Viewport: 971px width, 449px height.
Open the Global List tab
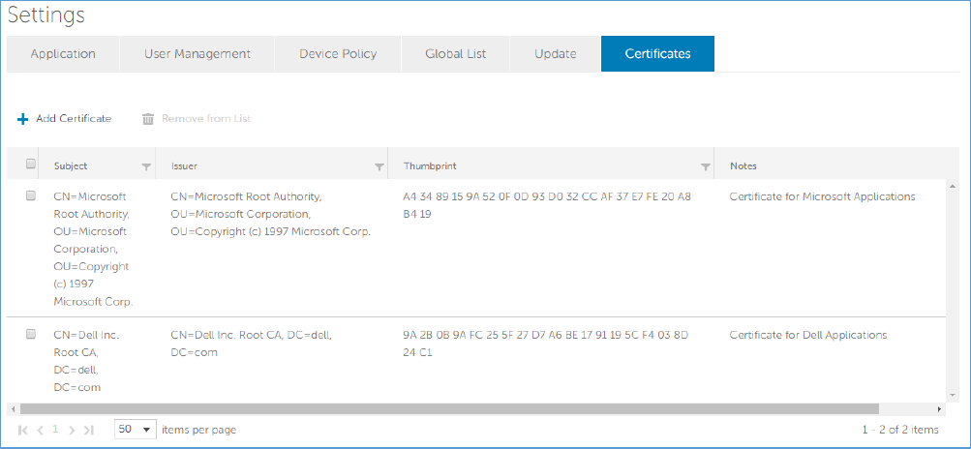click(456, 54)
